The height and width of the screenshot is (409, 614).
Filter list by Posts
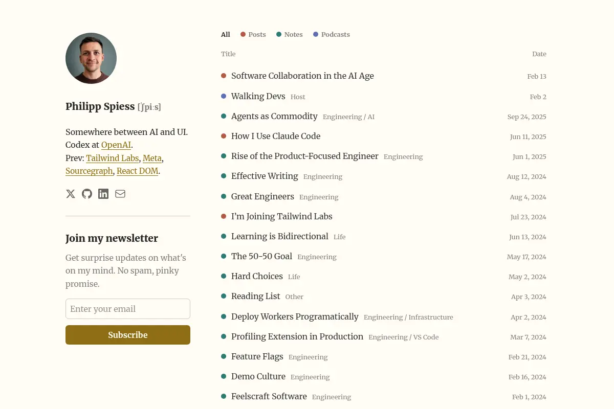tap(253, 35)
